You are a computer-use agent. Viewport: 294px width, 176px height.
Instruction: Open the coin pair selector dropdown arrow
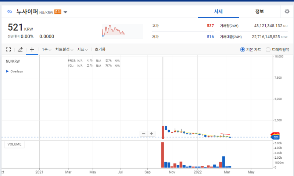click(65, 12)
